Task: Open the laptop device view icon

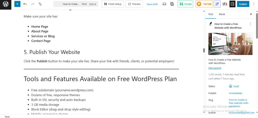Action: pos(164,4)
